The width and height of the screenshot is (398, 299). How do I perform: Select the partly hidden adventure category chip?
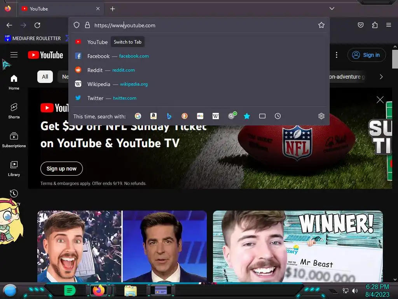348,77
